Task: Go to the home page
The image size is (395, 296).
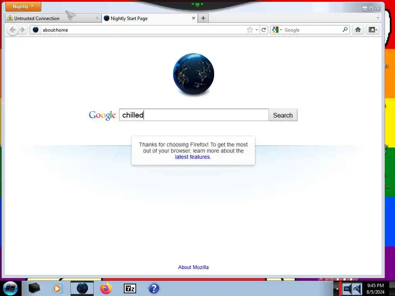Action: click(x=358, y=30)
